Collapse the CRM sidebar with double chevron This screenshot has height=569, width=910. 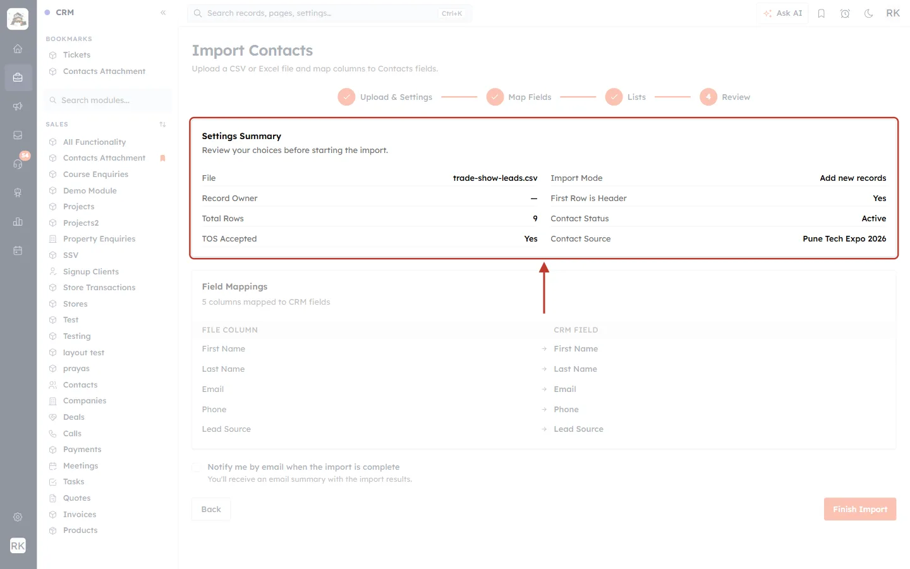click(163, 13)
